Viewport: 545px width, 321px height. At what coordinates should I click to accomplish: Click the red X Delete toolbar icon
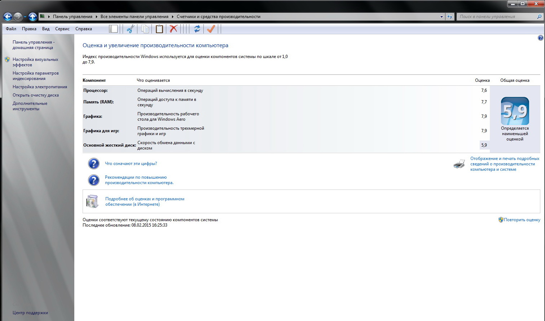coord(174,29)
